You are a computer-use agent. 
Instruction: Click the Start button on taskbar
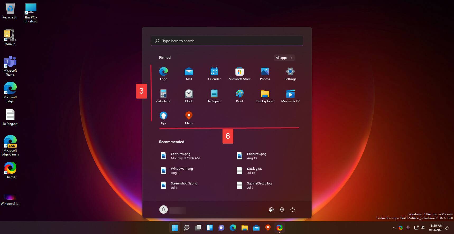point(175,228)
